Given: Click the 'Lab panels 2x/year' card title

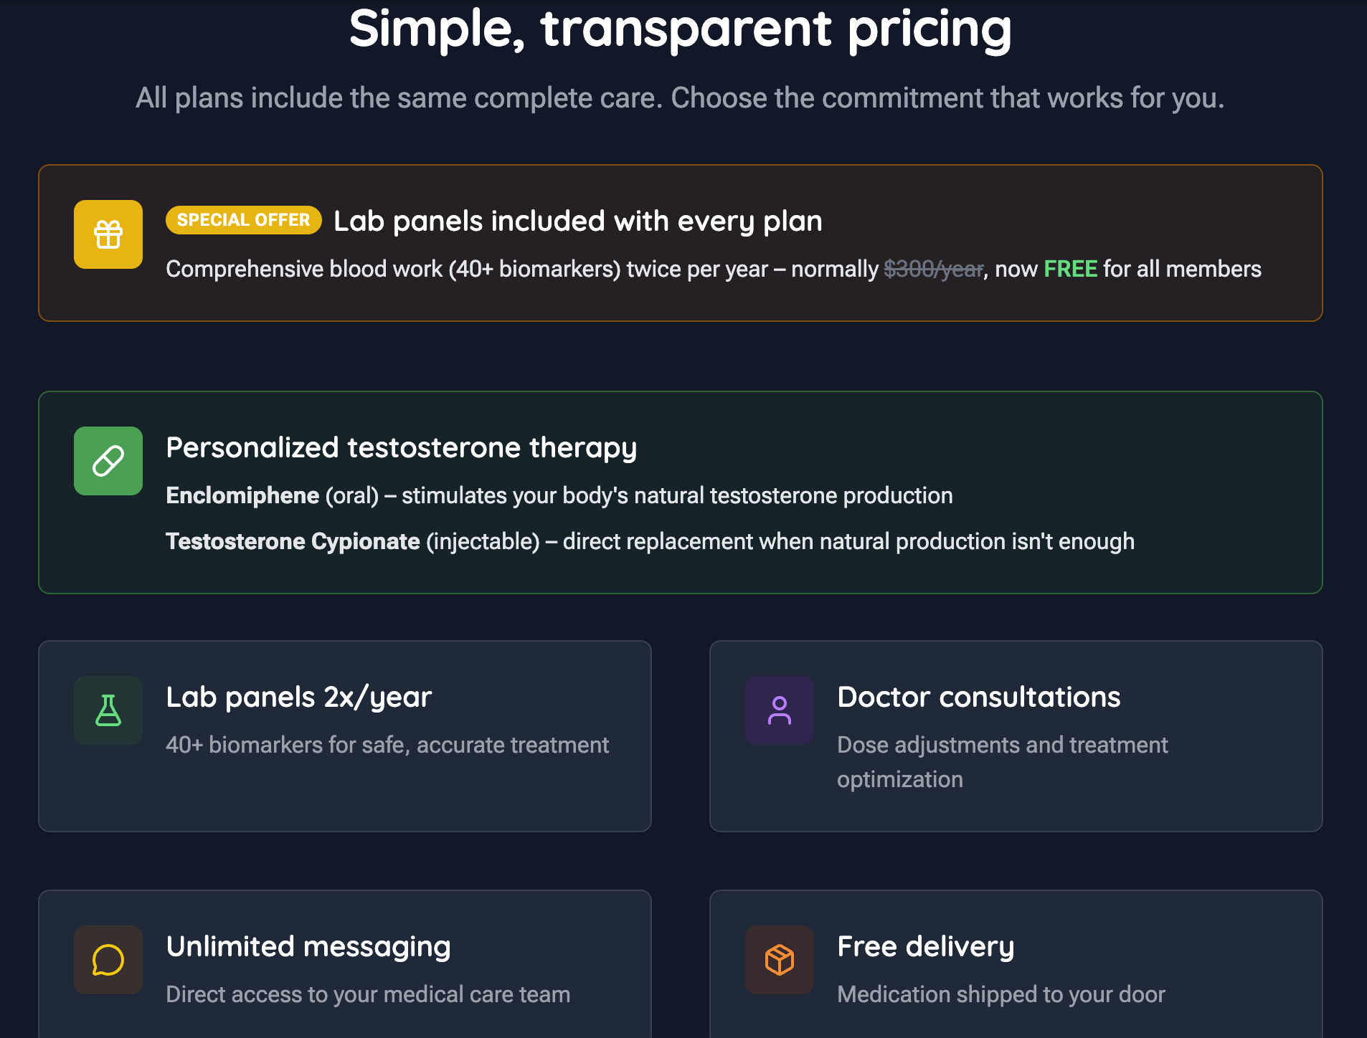Looking at the screenshot, I should [298, 697].
